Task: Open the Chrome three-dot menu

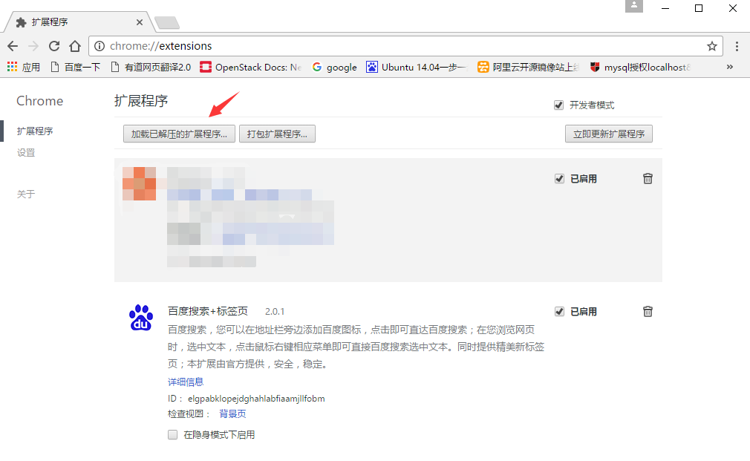Action: (737, 46)
